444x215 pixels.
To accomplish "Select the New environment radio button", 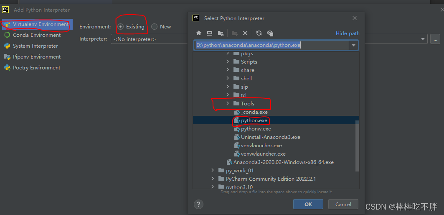I will [155, 27].
